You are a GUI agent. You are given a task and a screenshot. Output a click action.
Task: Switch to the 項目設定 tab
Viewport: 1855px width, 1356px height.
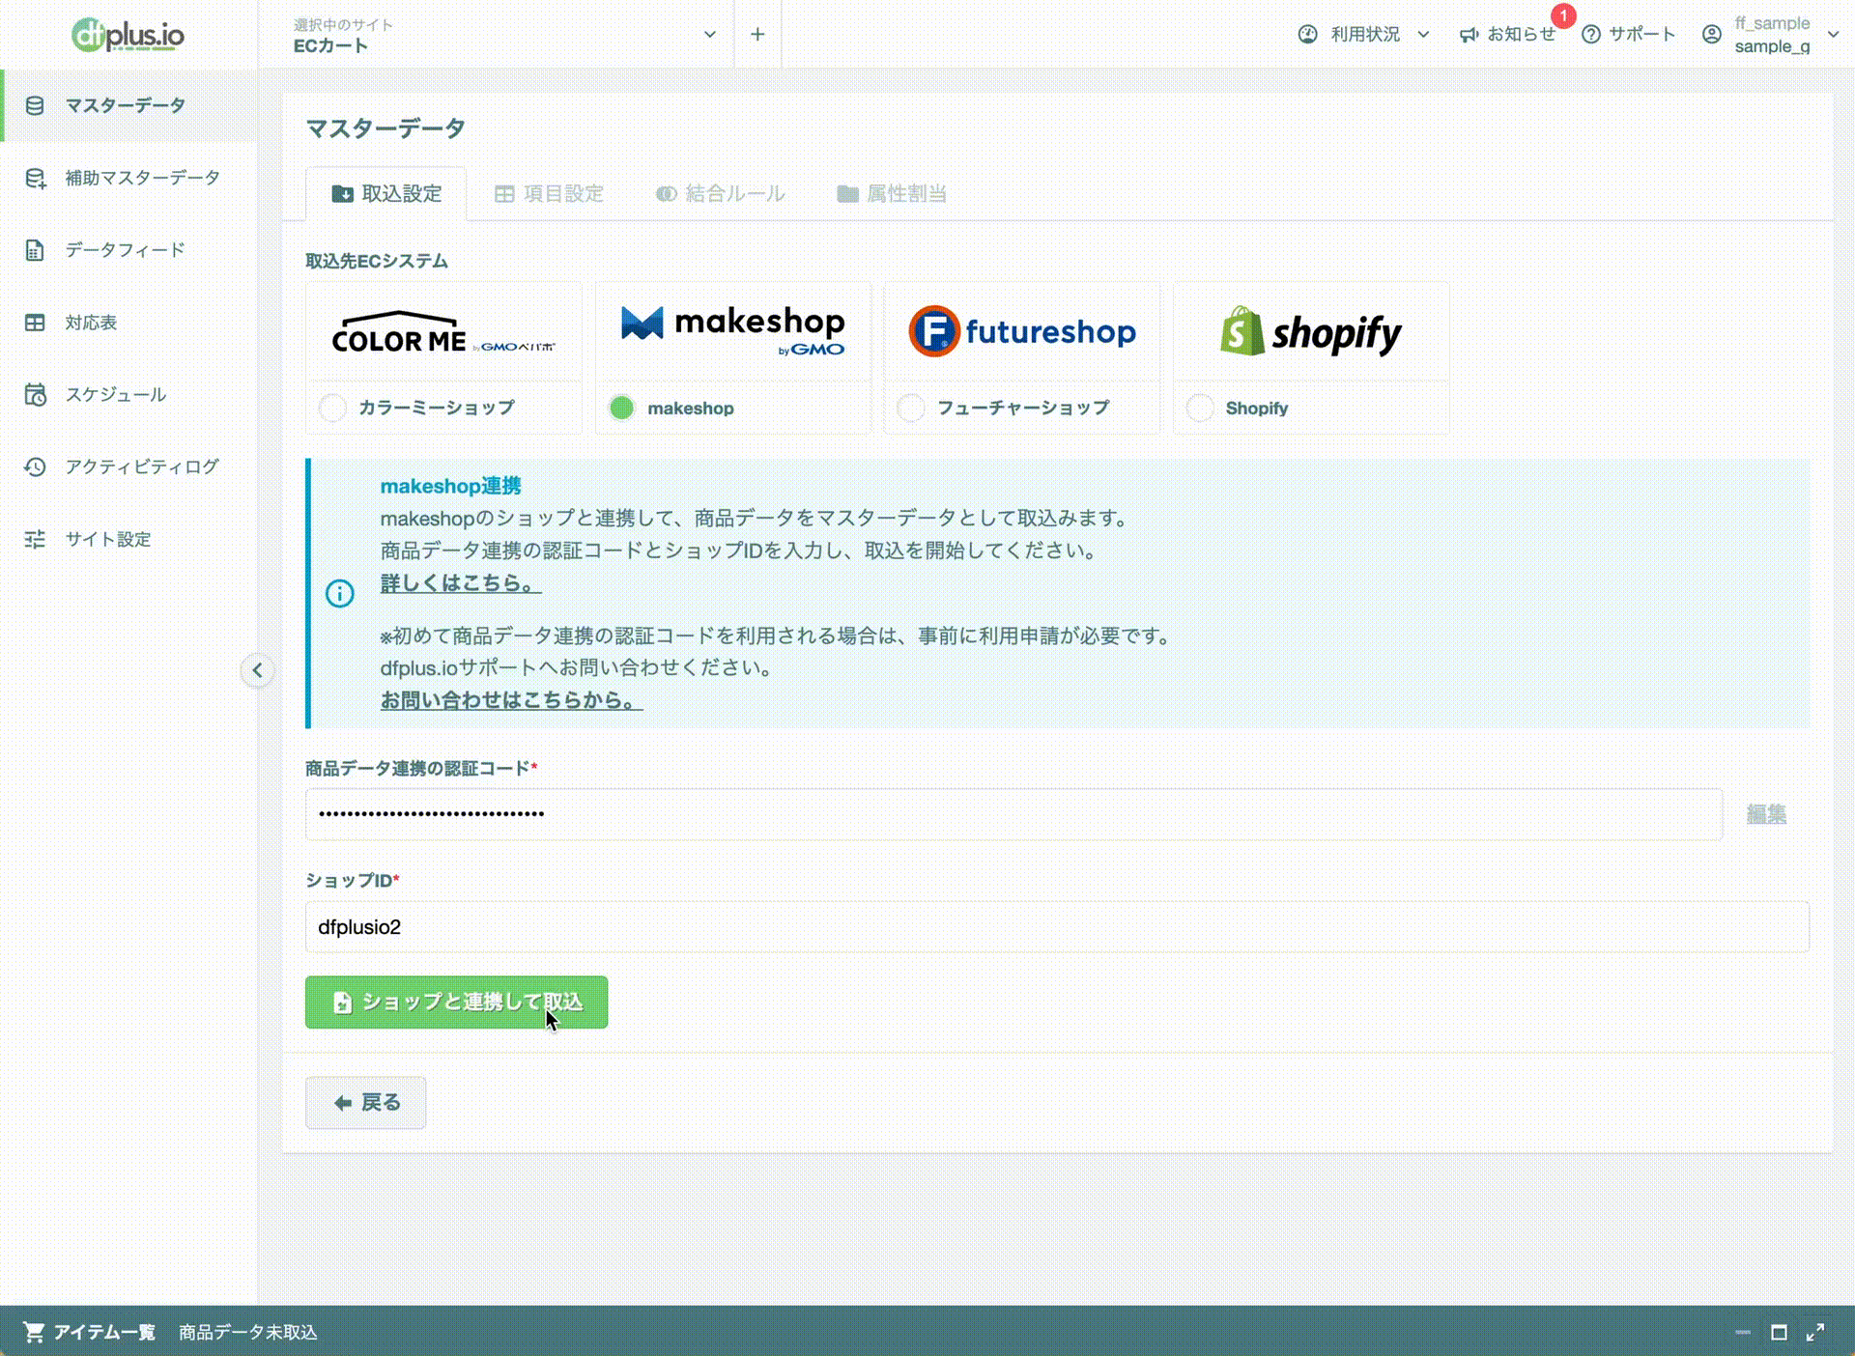(x=549, y=194)
